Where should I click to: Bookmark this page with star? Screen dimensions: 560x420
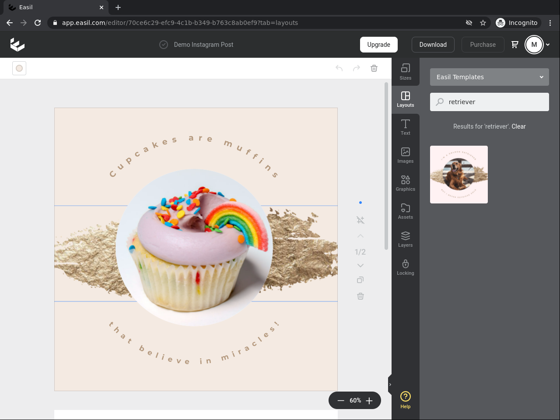(x=483, y=23)
